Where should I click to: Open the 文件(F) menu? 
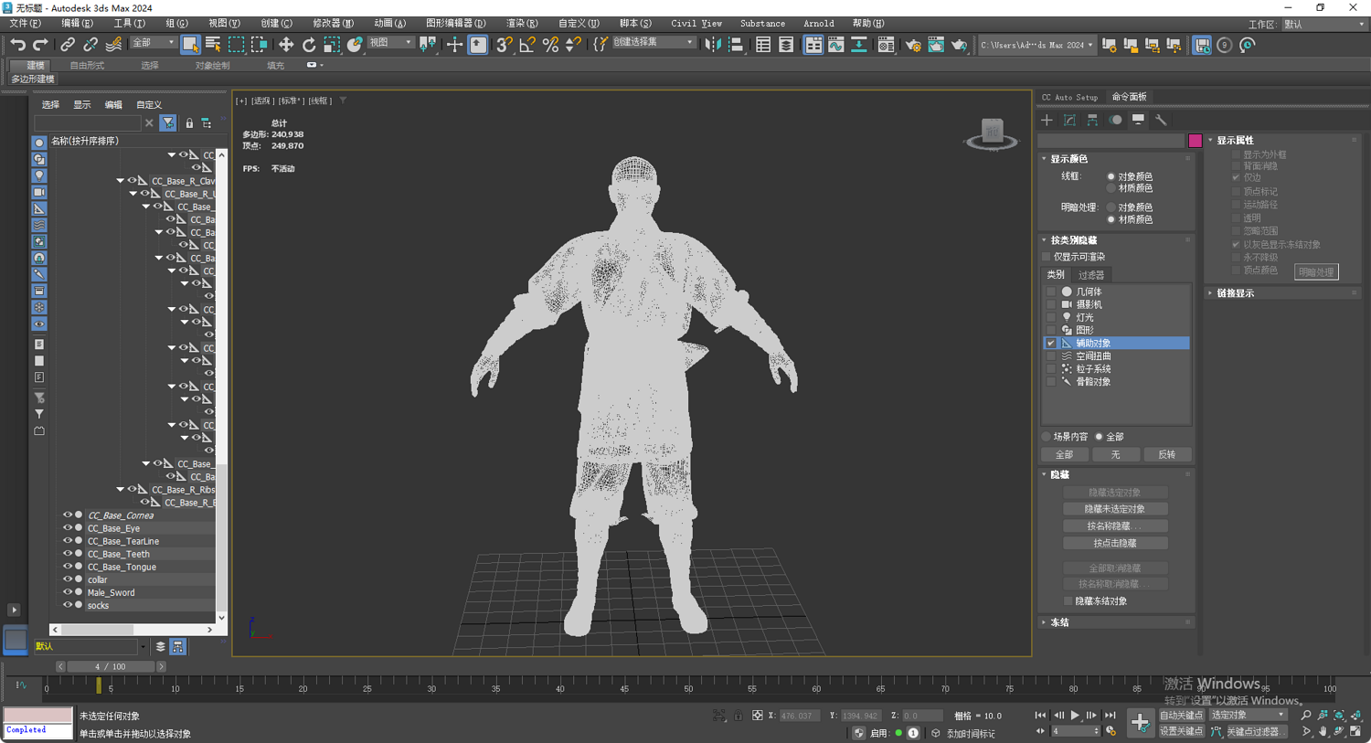25,24
